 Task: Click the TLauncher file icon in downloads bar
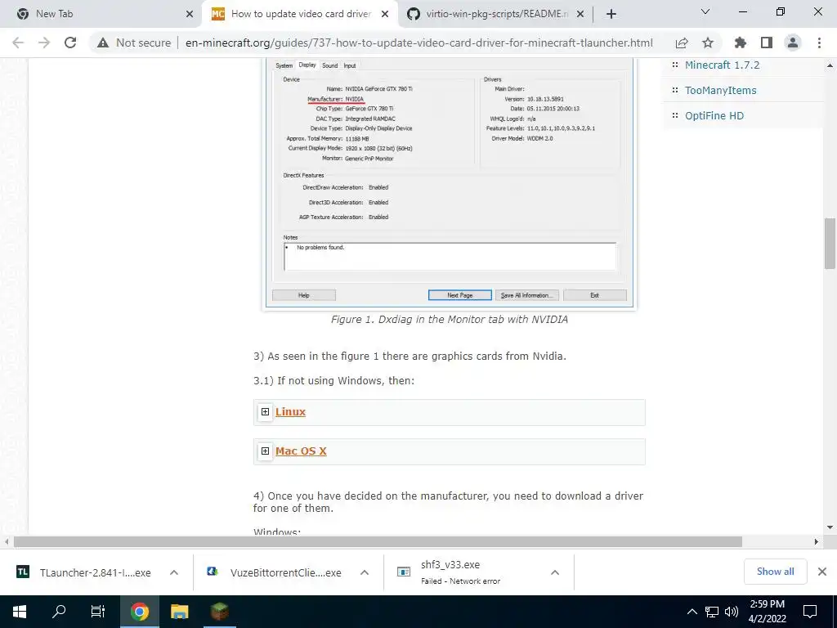point(22,572)
